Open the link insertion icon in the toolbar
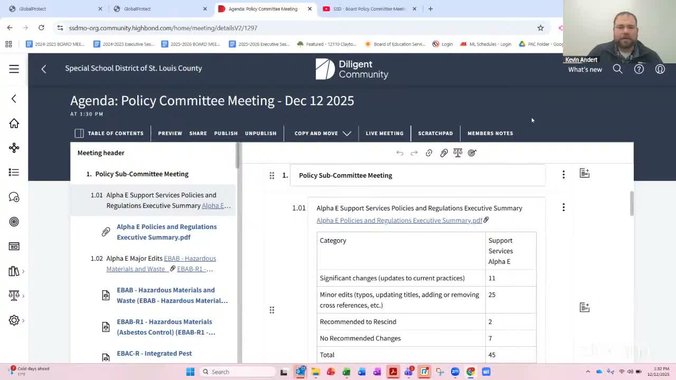The height and width of the screenshot is (380, 676). tap(429, 153)
